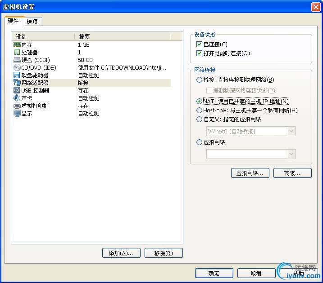Screen dimensions: 323x283
Task: Confirm with the 确定 button
Action: [214, 273]
